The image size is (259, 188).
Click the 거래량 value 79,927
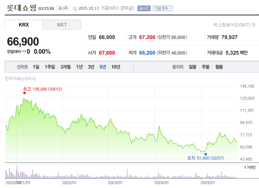click(229, 37)
